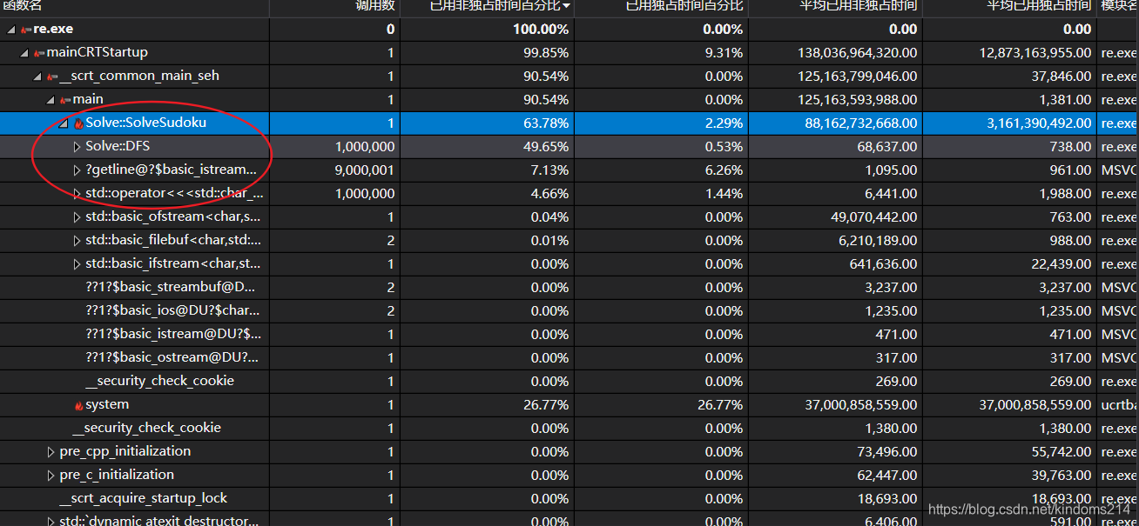This screenshot has height=526, width=1139.
Task: Expand the std::basic_filebuf row
Action: click(x=77, y=241)
